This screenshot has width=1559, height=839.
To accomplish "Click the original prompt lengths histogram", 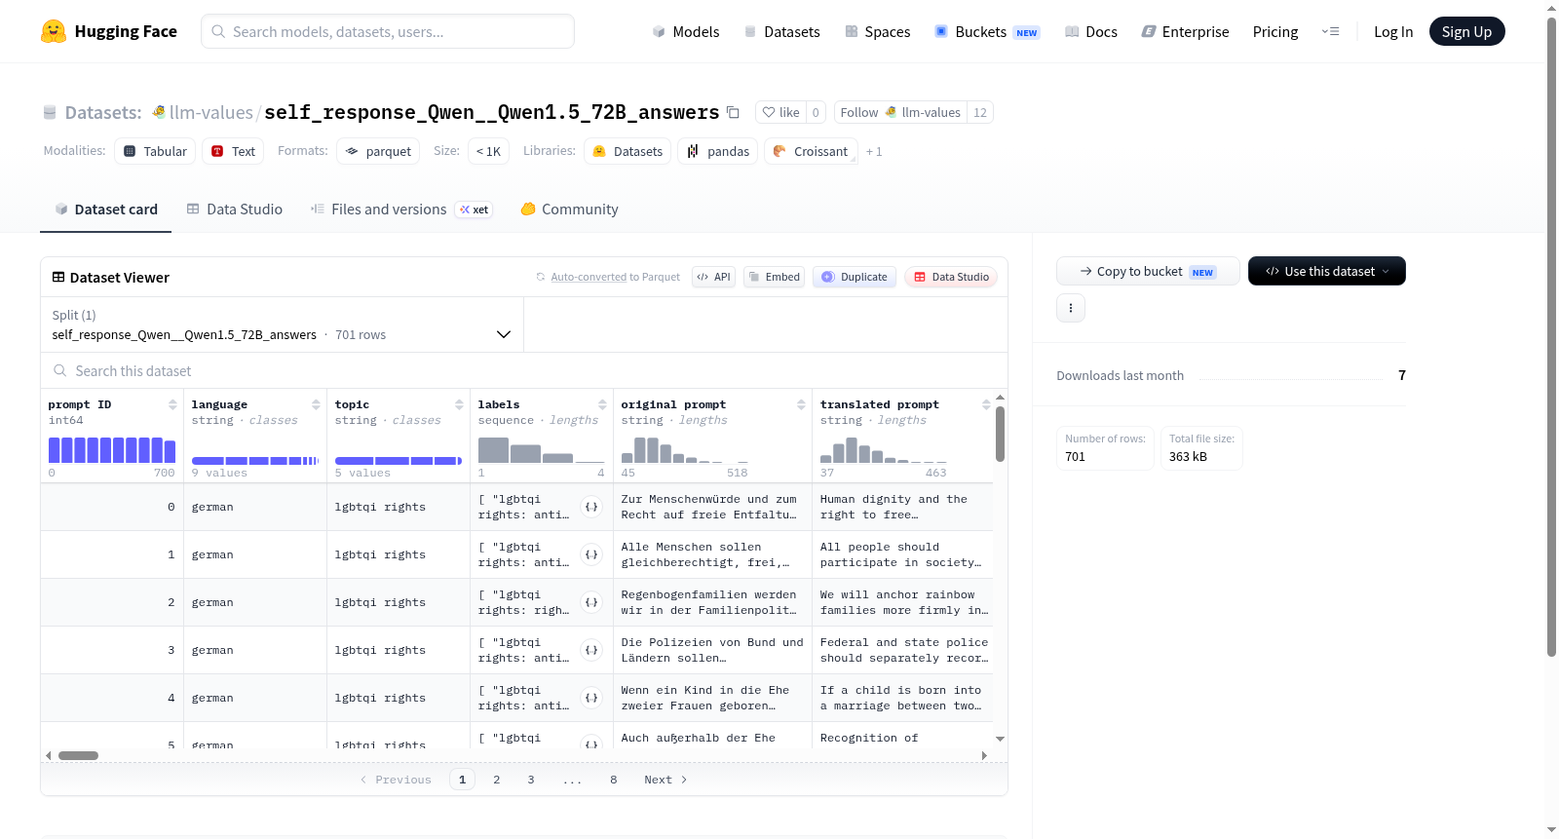I will pyautogui.click(x=685, y=450).
